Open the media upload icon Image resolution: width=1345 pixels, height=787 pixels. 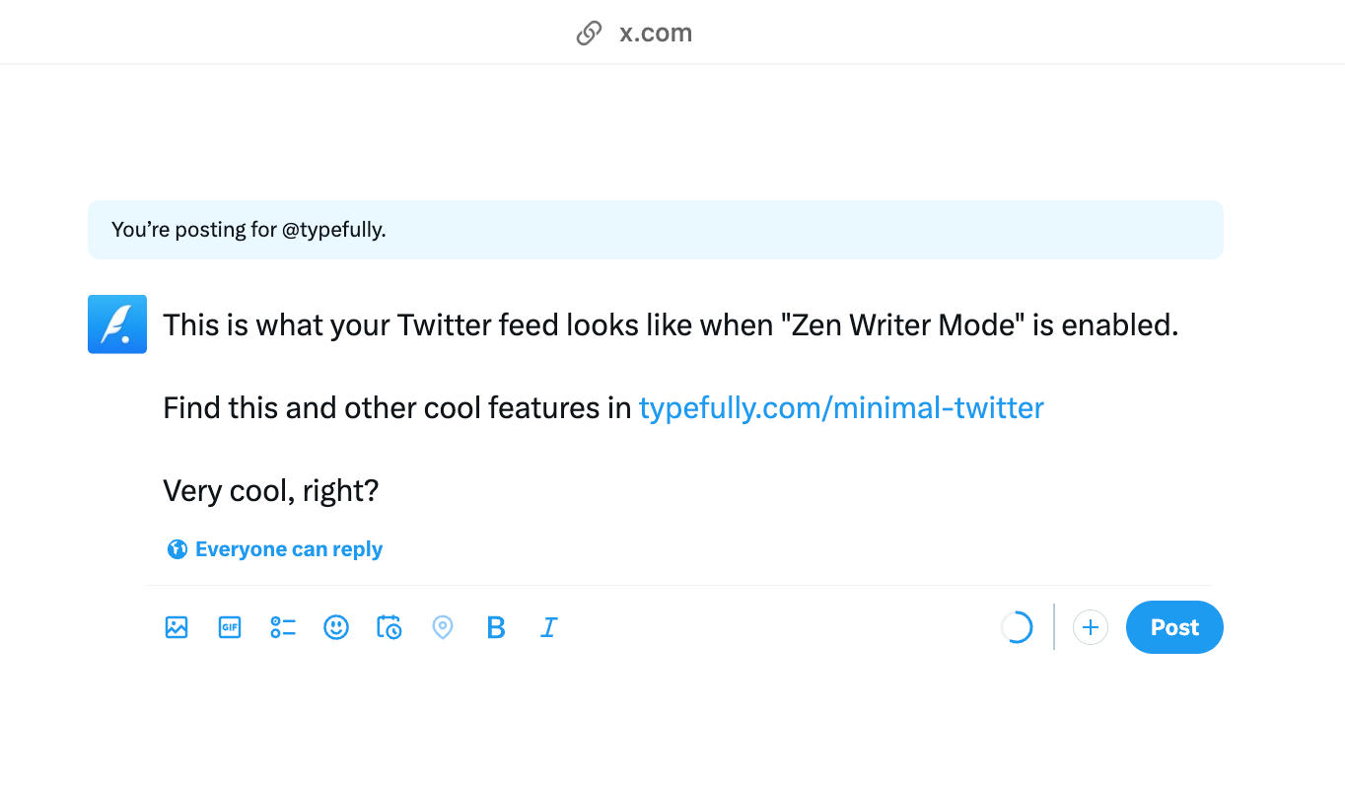176,627
